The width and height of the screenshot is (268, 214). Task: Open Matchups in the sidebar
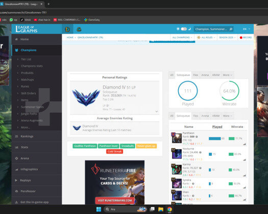[28, 79]
